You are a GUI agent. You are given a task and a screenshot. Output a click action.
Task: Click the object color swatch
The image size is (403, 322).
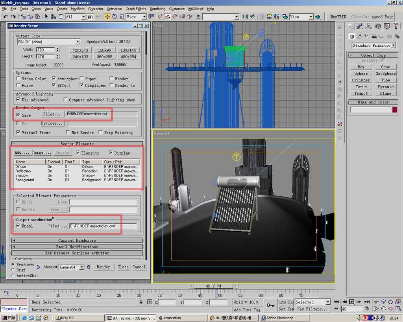[x=395, y=110]
